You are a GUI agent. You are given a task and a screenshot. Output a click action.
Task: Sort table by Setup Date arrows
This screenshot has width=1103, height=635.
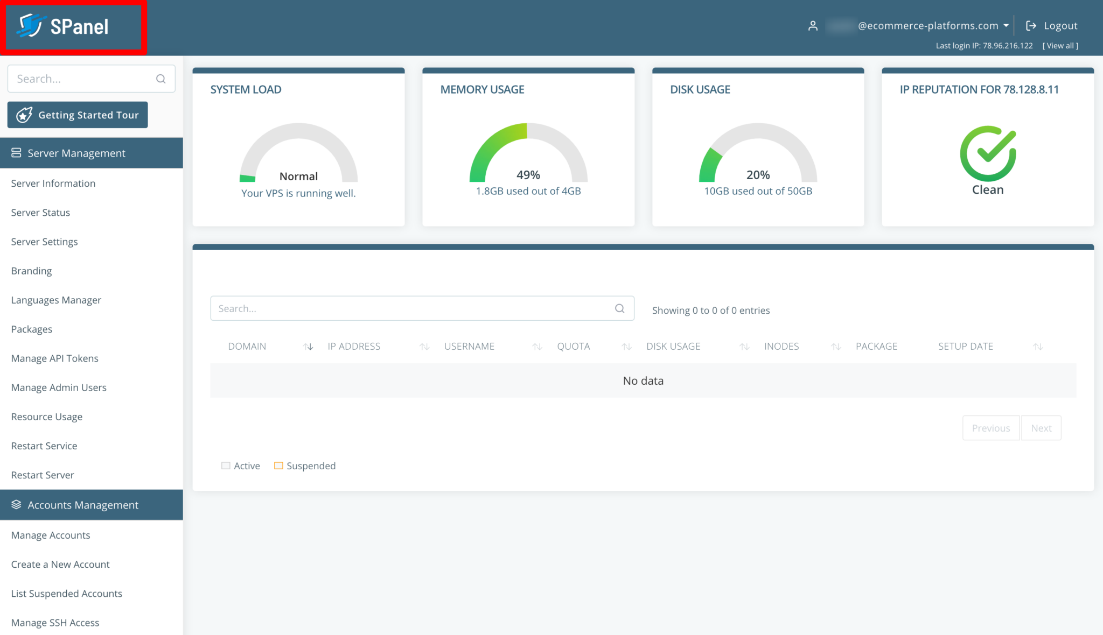[x=1038, y=347]
